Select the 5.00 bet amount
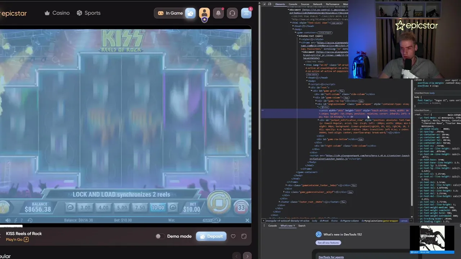Image resolution: width=461 pixels, height=259 pixels. [122, 208]
